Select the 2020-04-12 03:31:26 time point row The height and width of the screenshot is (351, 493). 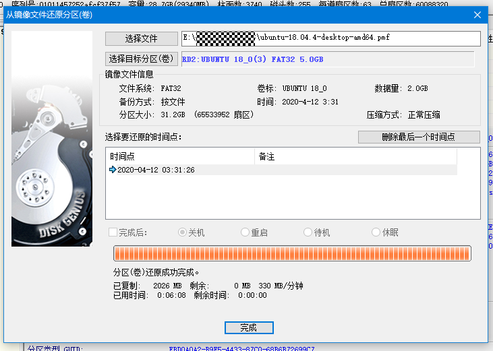pyautogui.click(x=281, y=170)
